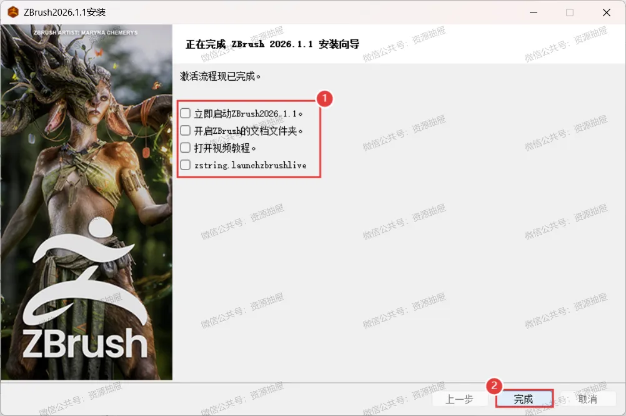Viewport: 626px width, 416px height.
Task: Click the ZBrush artwork banner image
Action: click(87, 202)
